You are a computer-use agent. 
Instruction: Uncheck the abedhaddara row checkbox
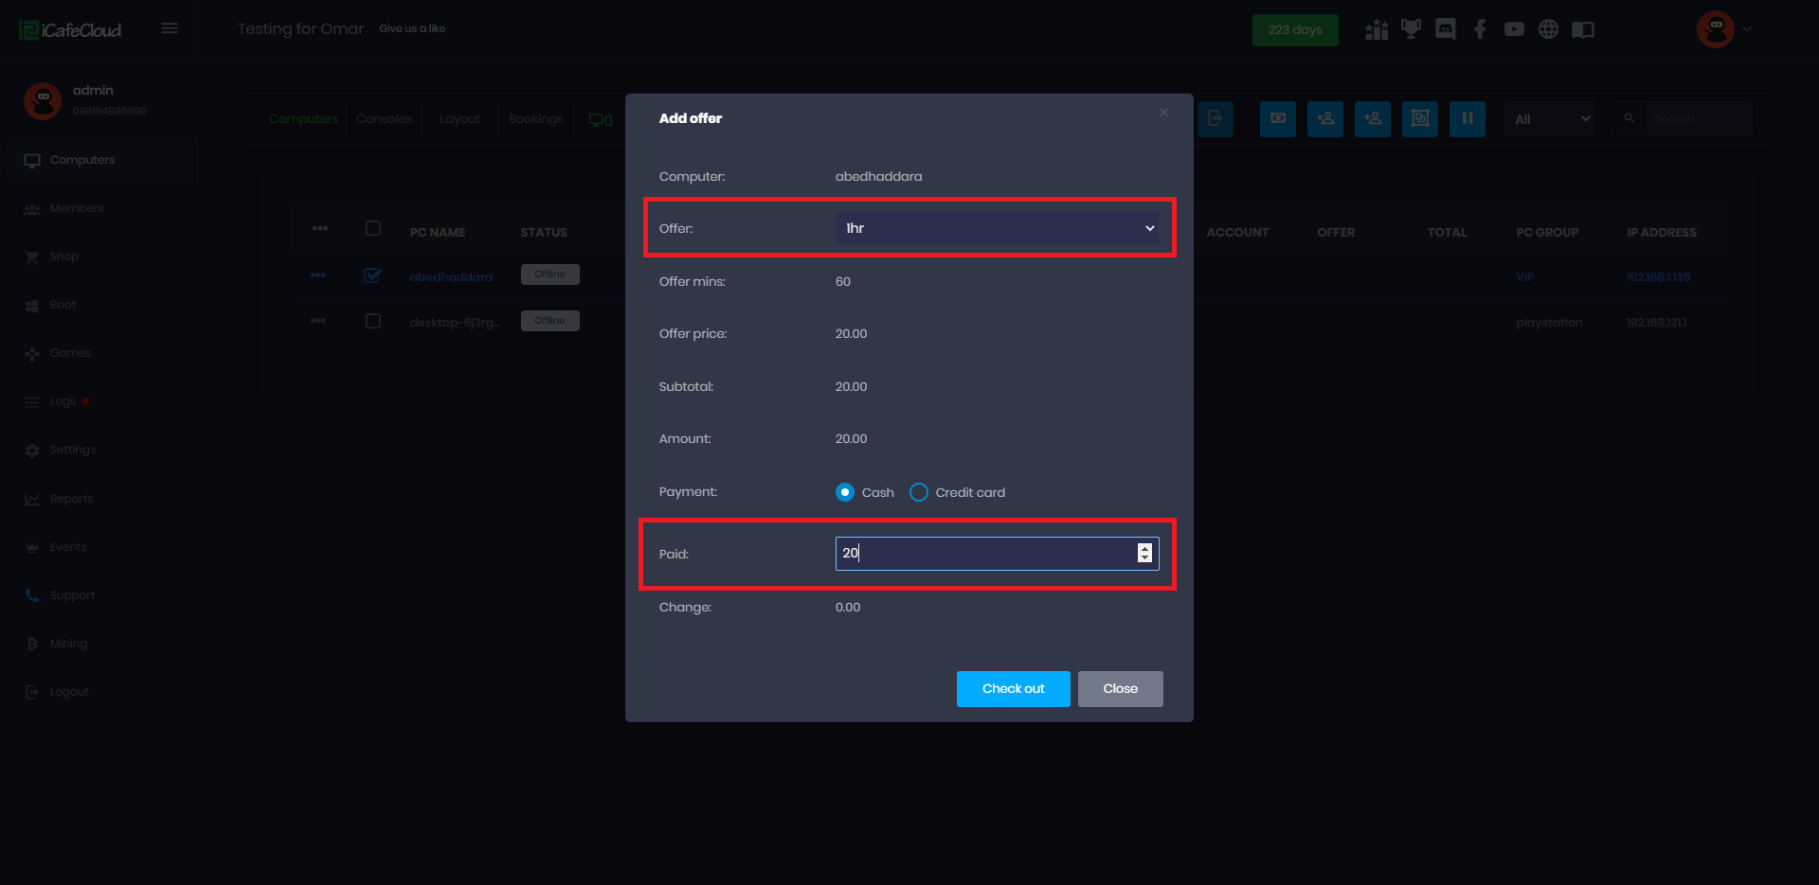pyautogui.click(x=372, y=275)
